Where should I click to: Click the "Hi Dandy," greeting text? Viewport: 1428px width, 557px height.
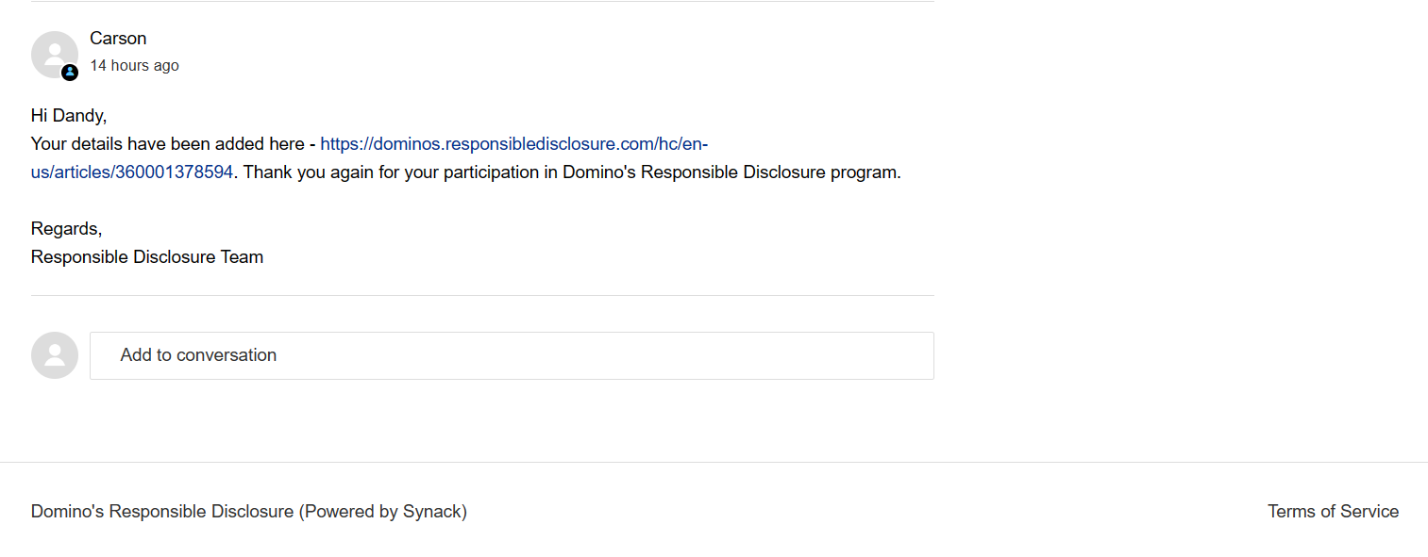pyautogui.click(x=69, y=116)
